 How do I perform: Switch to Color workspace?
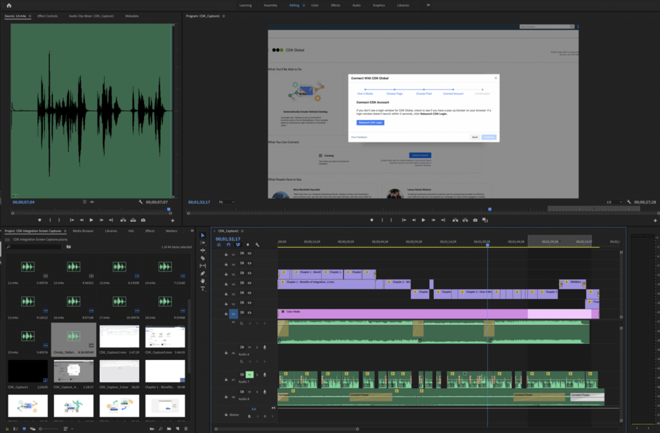(315, 6)
